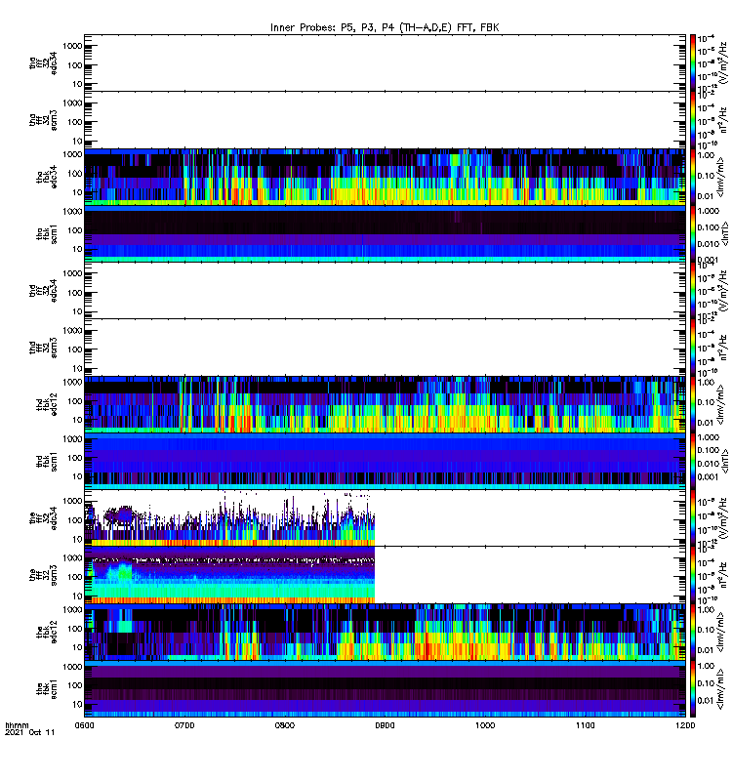
Task: Click the 1000 time tick label
Action: (485, 725)
